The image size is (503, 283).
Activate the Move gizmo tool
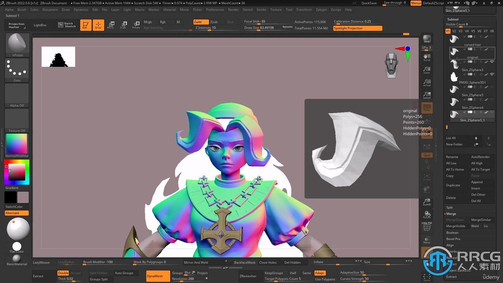coord(111,25)
